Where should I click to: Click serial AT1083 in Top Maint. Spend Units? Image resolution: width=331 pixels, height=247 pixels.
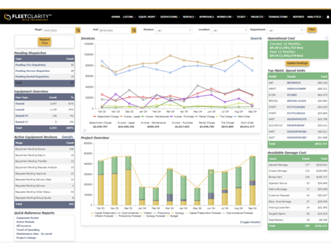pyautogui.click(x=292, y=95)
